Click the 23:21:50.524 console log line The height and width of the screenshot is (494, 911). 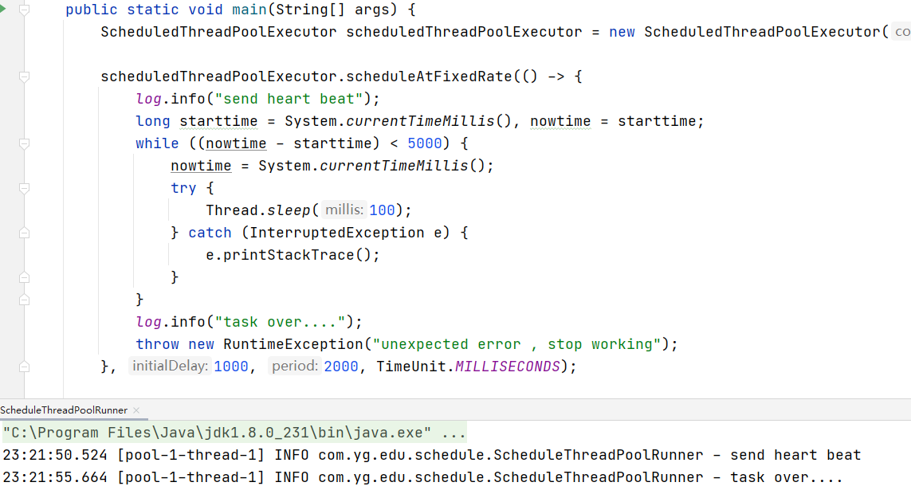432,455
